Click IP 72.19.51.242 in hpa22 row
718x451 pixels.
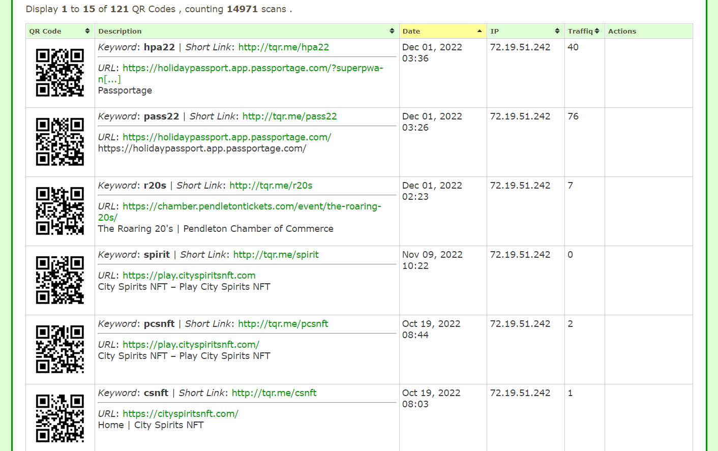(520, 47)
